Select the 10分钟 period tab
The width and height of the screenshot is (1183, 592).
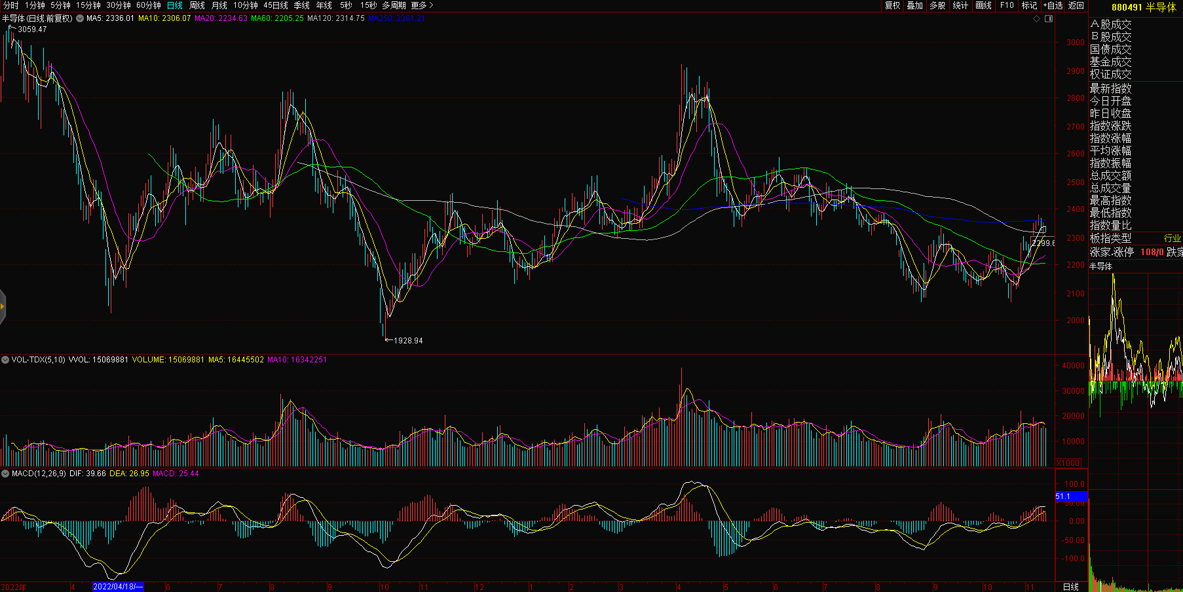[x=246, y=5]
